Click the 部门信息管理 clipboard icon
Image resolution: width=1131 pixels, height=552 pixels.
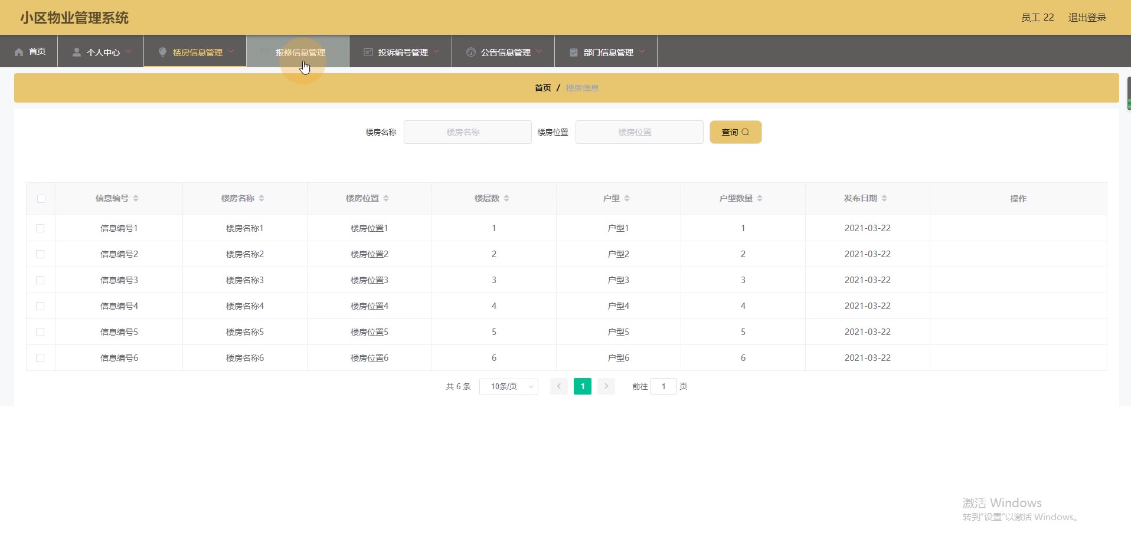pyautogui.click(x=574, y=52)
